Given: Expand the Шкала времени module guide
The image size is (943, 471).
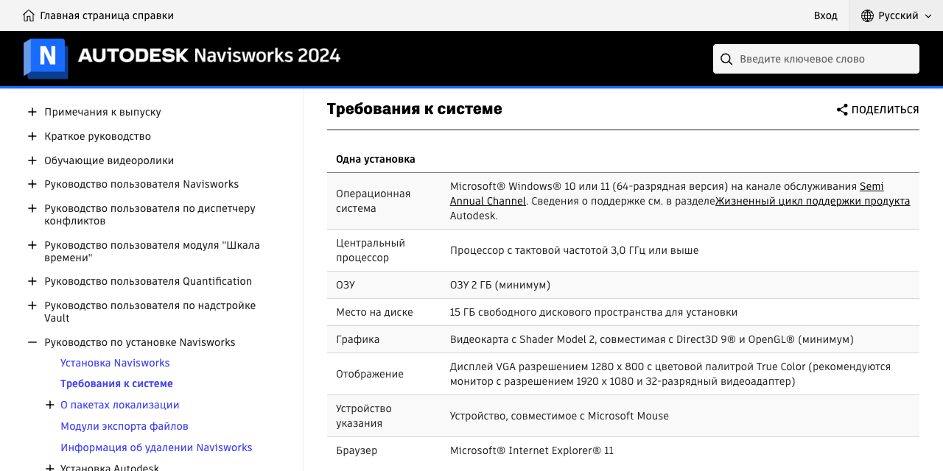Looking at the screenshot, I should pos(32,245).
